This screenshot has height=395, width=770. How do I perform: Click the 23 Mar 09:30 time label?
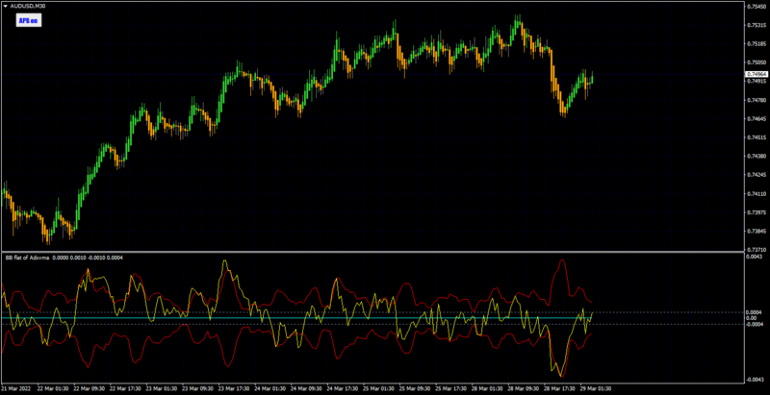[197, 387]
